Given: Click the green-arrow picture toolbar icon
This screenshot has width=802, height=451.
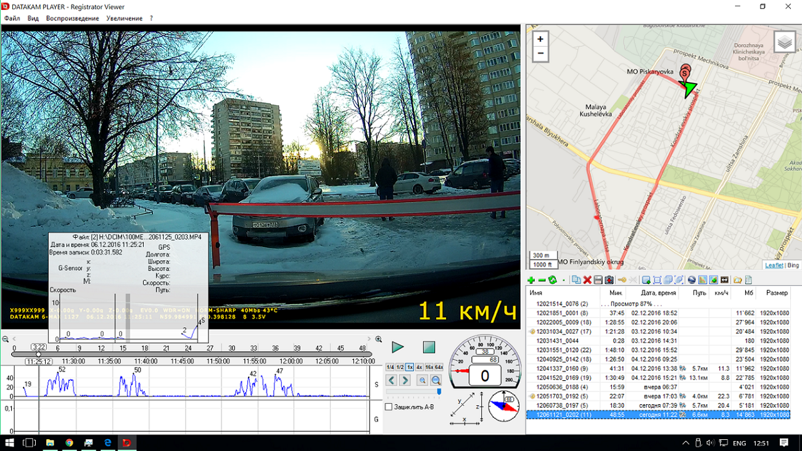Looking at the screenshot, I should [x=713, y=280].
